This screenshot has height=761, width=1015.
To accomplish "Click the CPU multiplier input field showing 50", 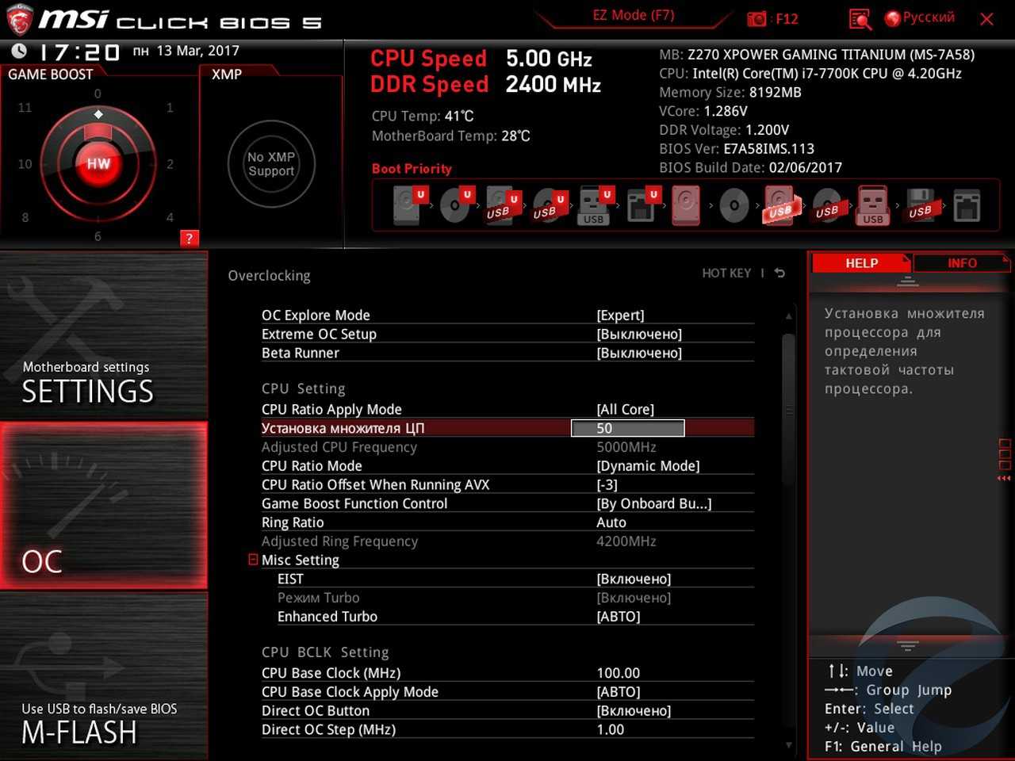I will click(627, 429).
